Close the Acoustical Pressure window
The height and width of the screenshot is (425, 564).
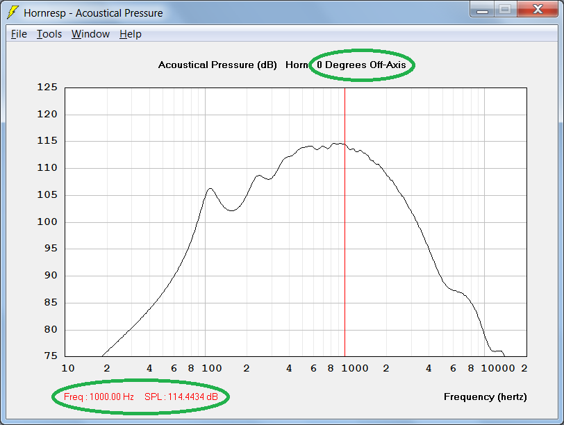tap(538, 9)
